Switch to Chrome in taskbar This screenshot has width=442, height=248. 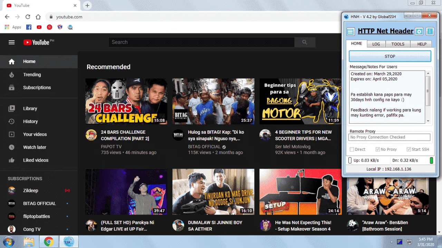tap(49, 242)
